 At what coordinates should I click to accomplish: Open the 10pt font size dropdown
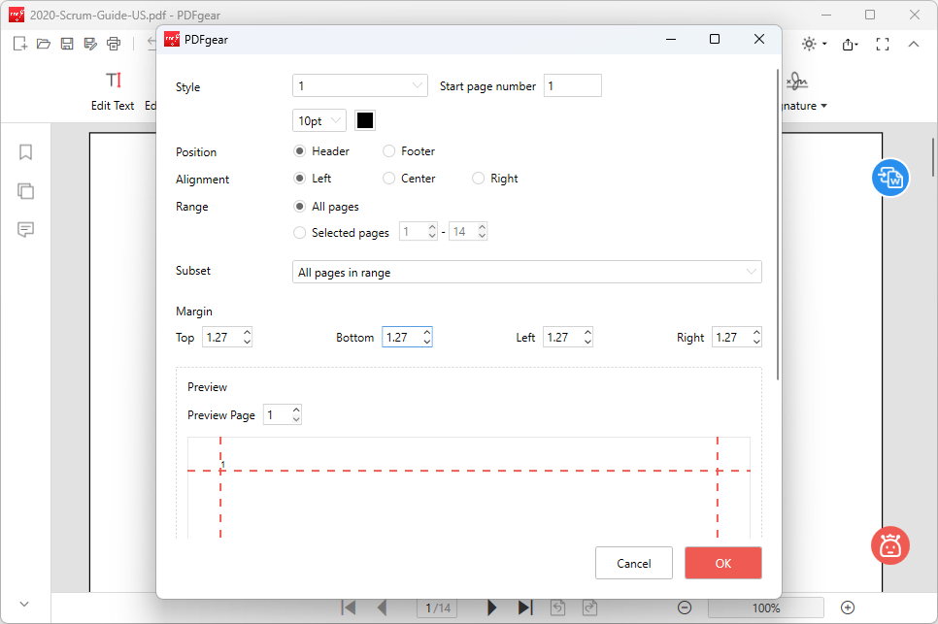[x=318, y=120]
